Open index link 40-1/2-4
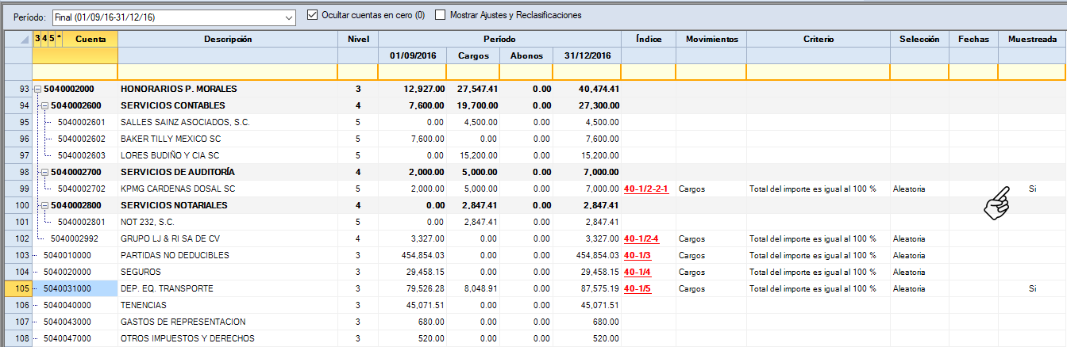Viewport: 1067px width, 347px height. [641, 238]
